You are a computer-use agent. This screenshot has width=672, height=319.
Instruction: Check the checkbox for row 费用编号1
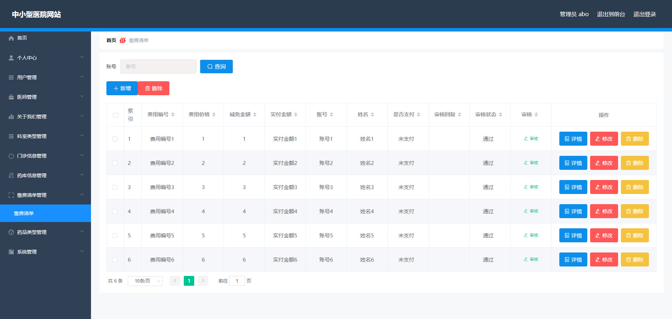(x=115, y=139)
